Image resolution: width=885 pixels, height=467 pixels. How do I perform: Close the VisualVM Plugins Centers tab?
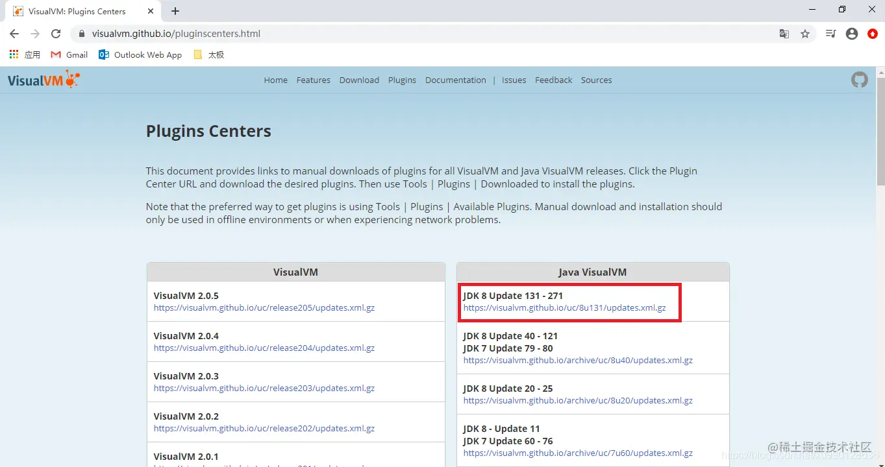tap(150, 11)
